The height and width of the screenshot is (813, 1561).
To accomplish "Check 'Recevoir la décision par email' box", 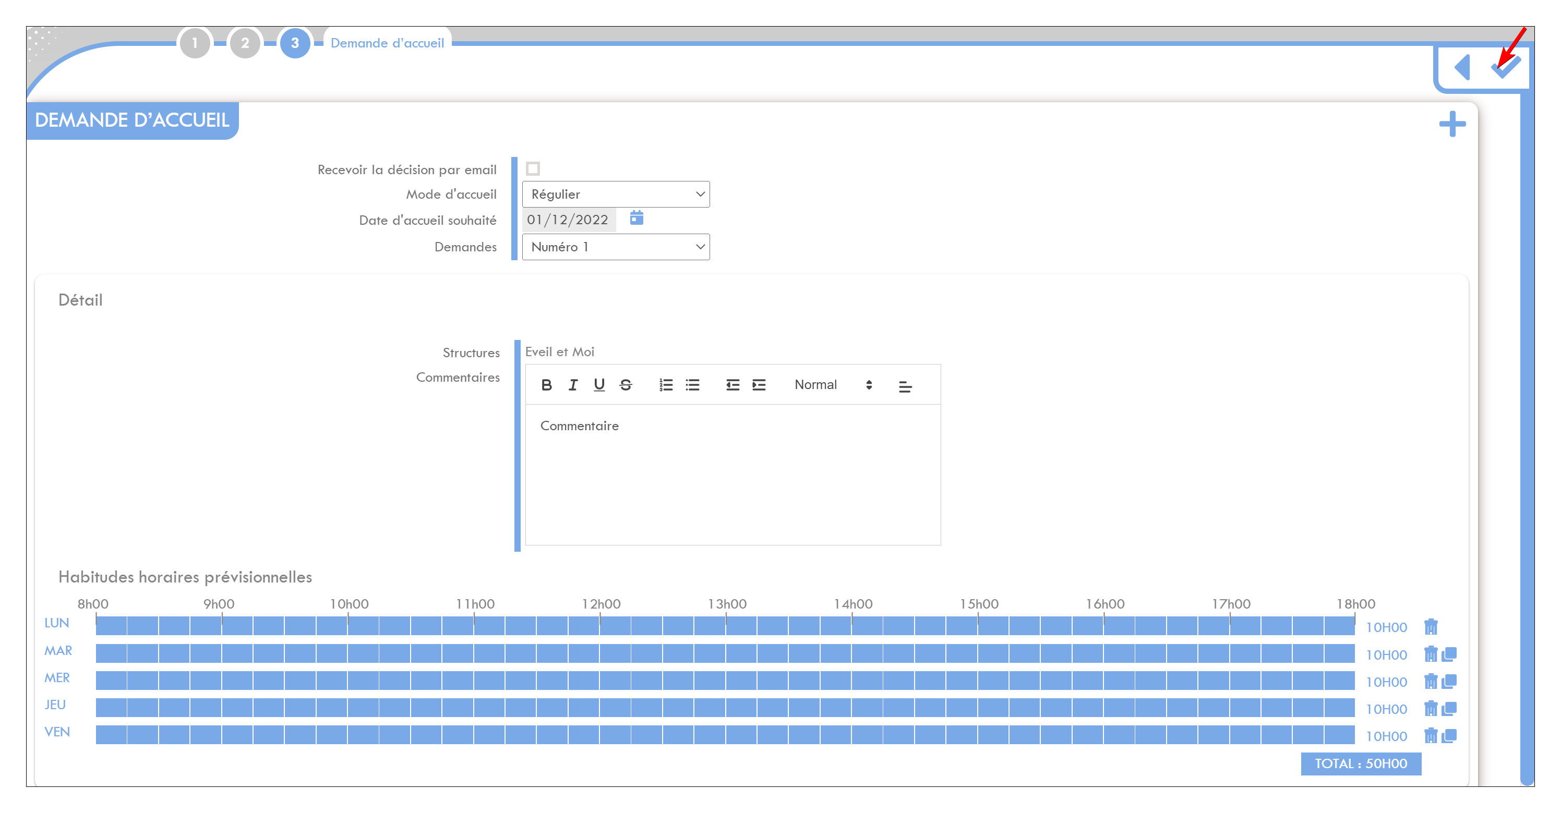I will pyautogui.click(x=533, y=168).
